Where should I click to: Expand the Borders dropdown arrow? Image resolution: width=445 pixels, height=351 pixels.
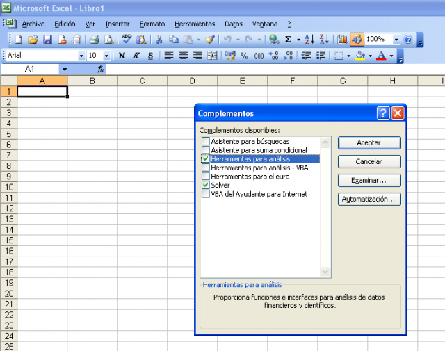pyautogui.click(x=349, y=56)
